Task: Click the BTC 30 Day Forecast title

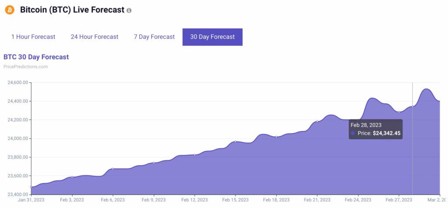Action: pyautogui.click(x=36, y=57)
